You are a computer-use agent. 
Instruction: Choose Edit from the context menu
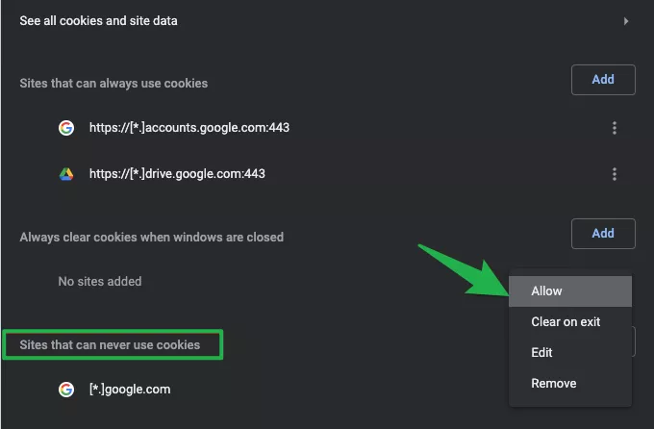pos(570,353)
